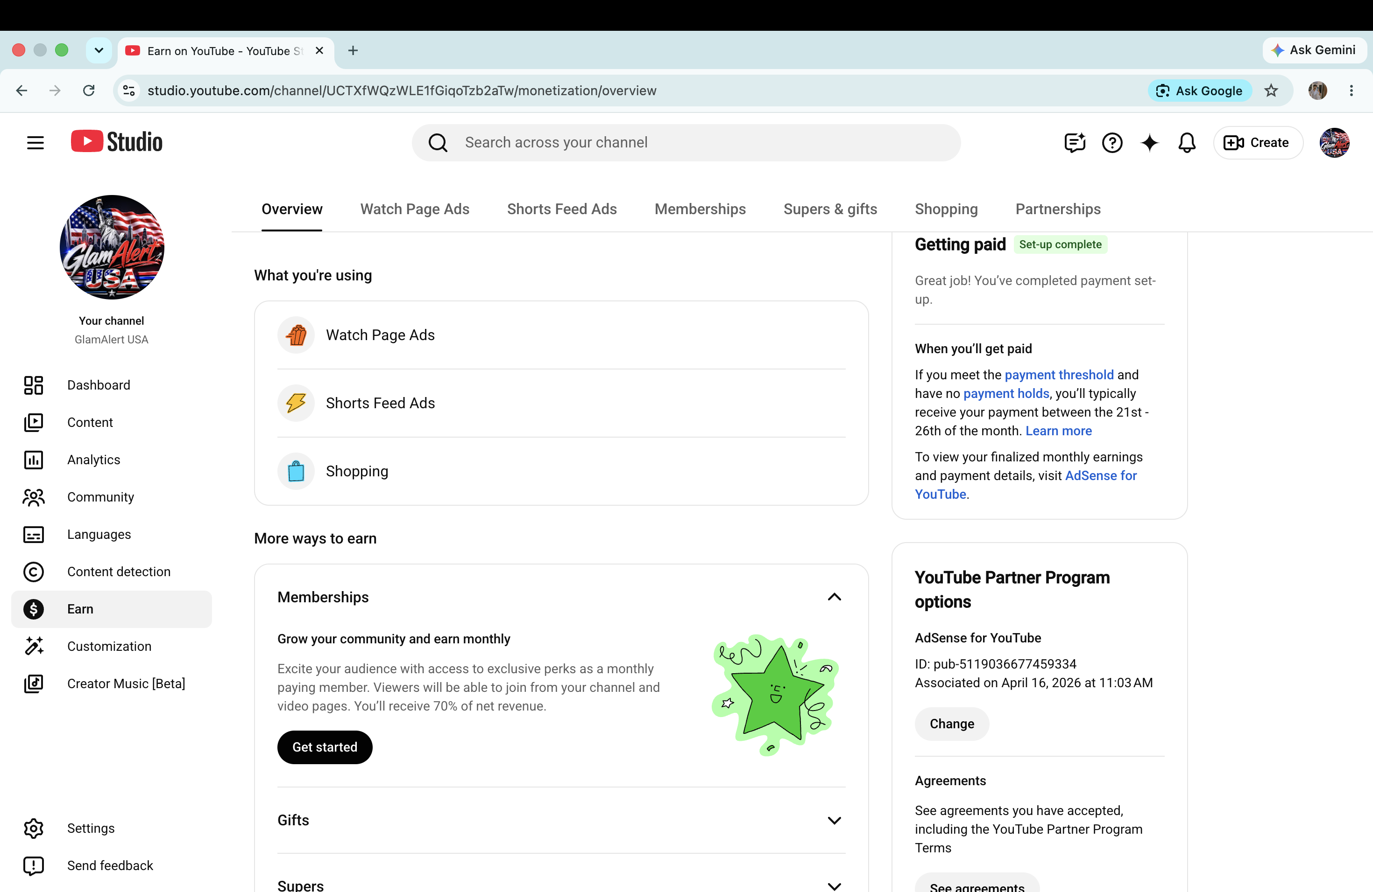
Task: Expand the Supers section
Action: point(834,886)
